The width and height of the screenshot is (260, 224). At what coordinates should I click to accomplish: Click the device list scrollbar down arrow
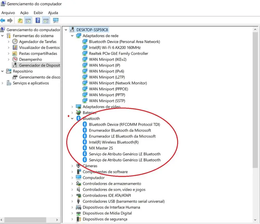(255, 220)
